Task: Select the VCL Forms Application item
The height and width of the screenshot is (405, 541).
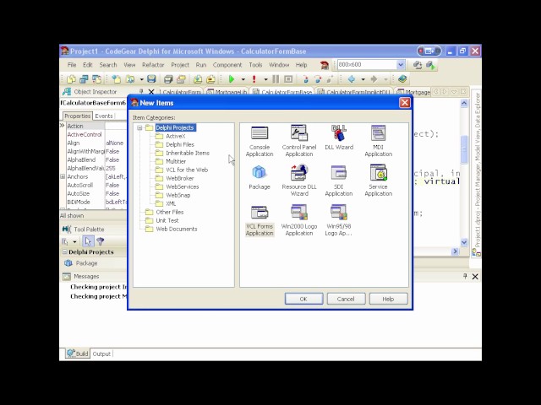Action: [260, 220]
